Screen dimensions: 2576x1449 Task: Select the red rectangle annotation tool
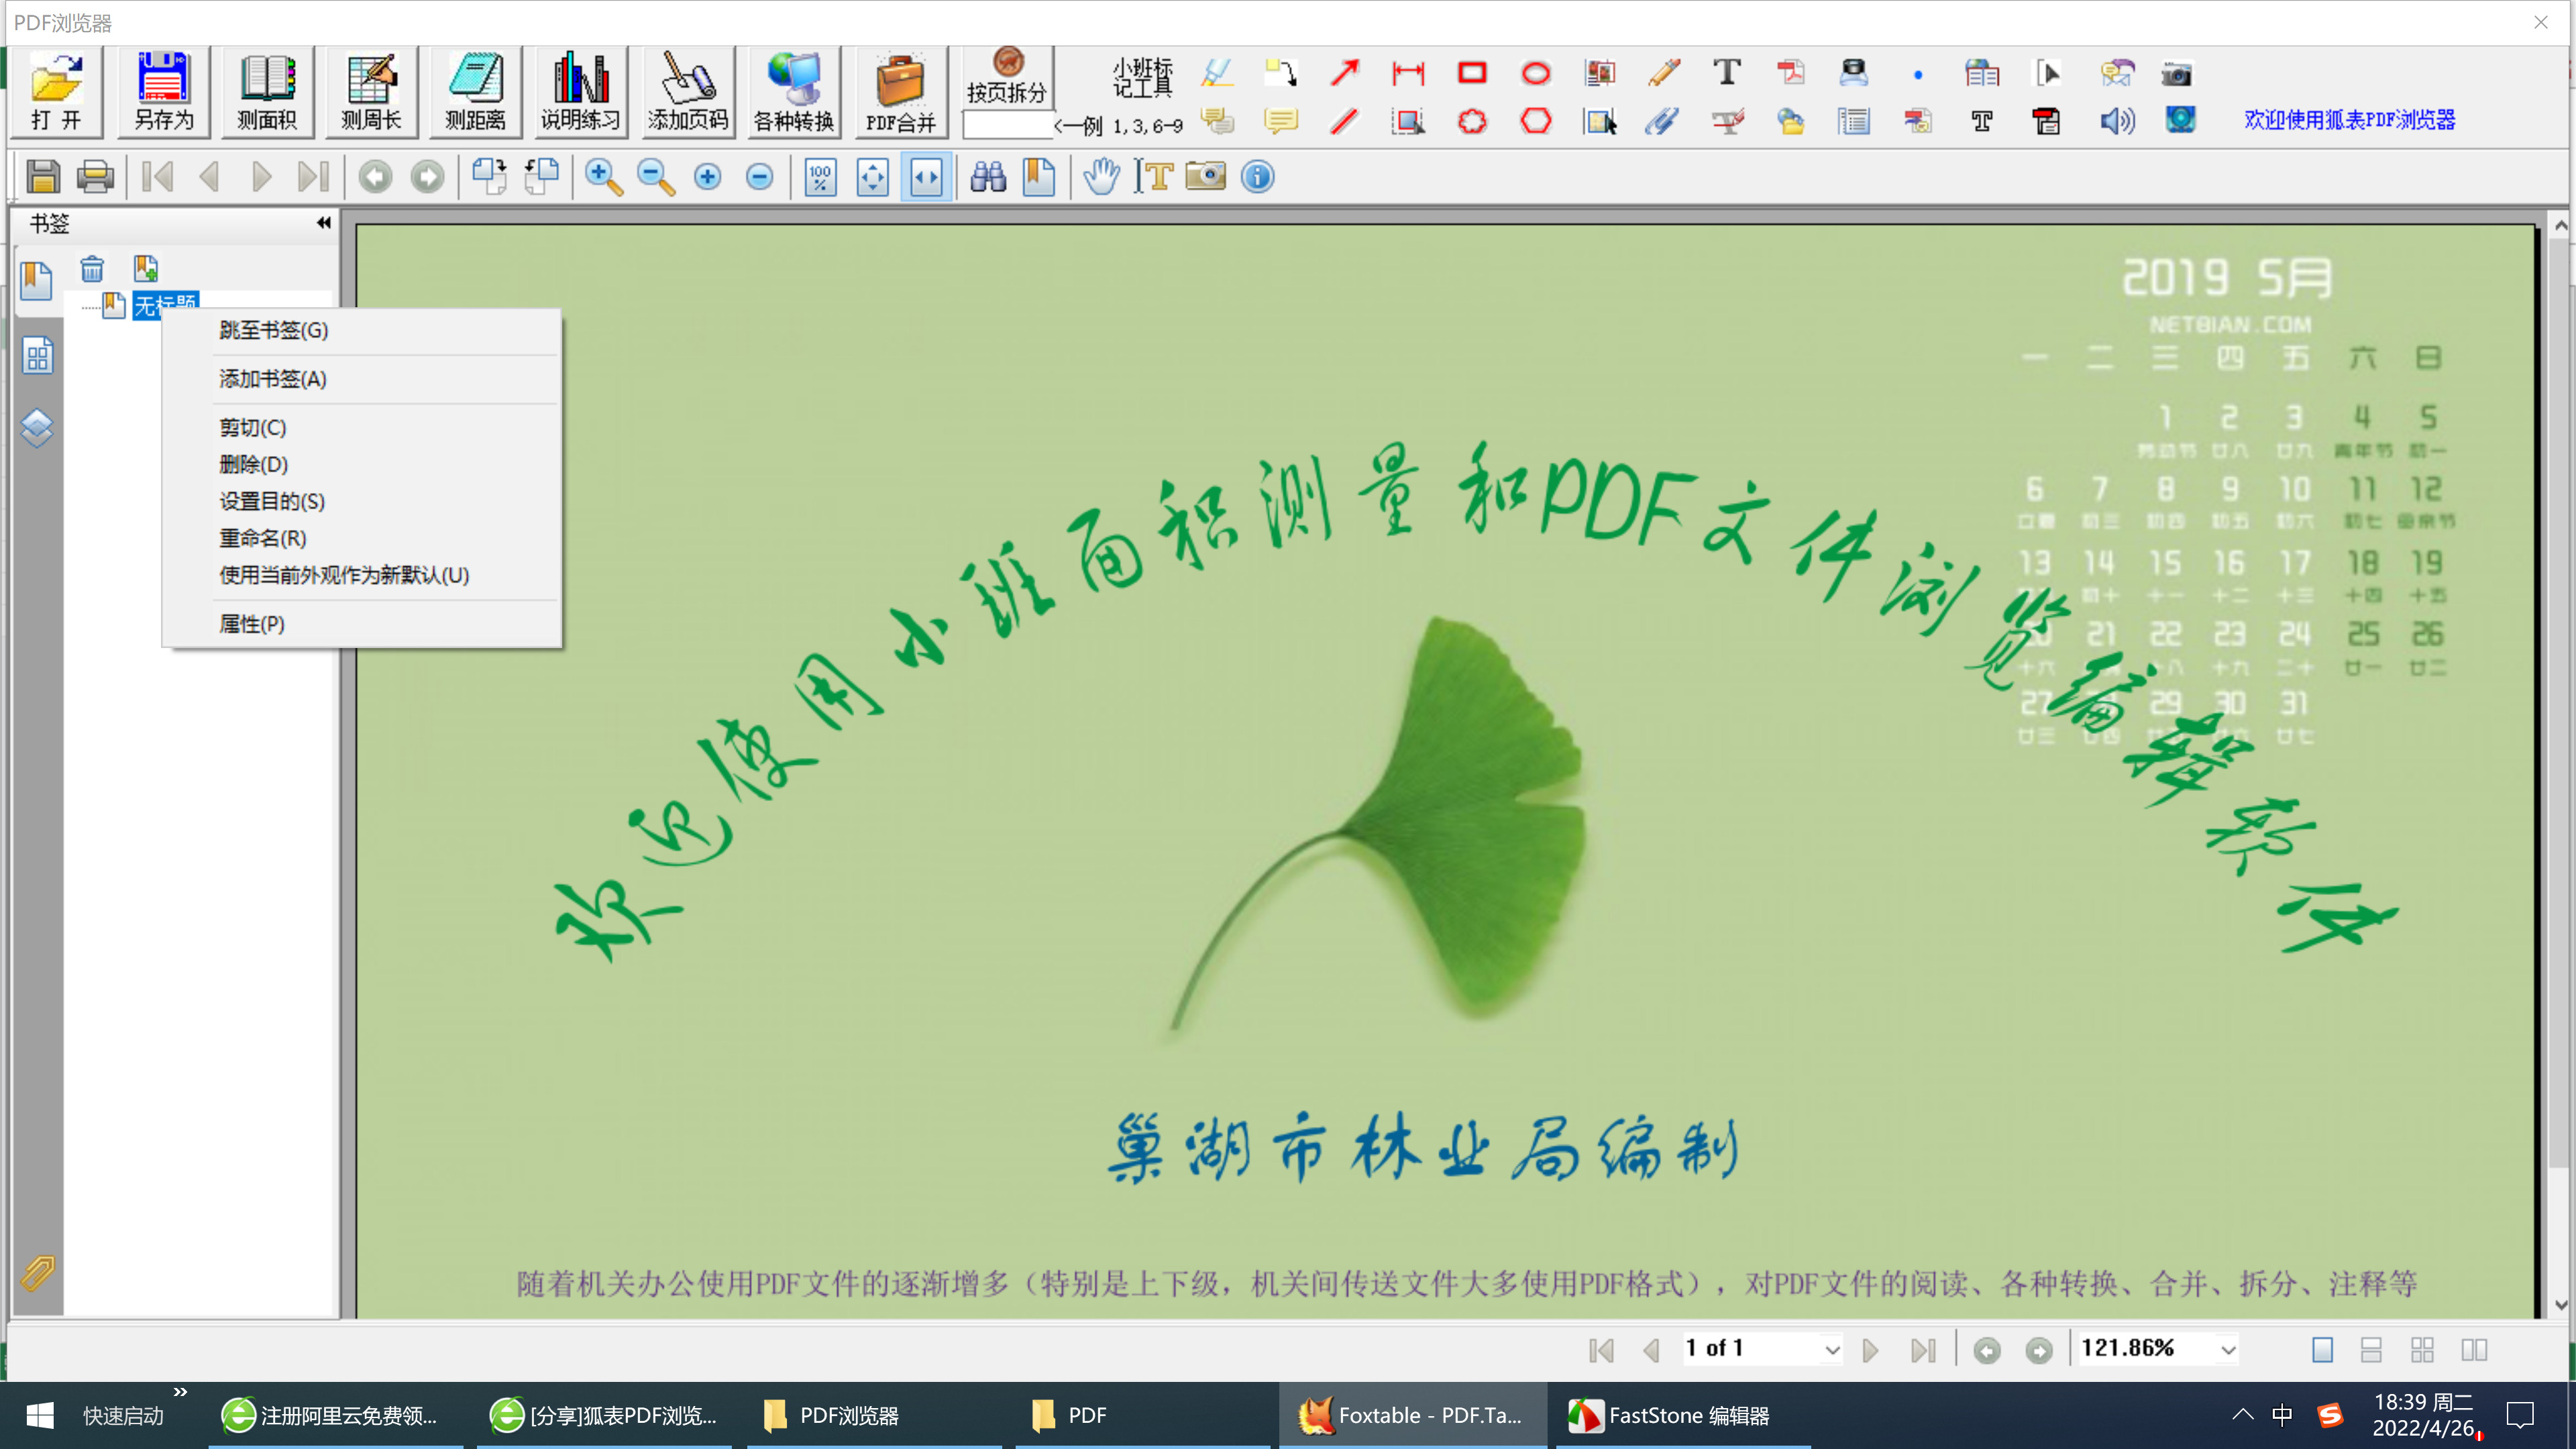coord(1471,72)
